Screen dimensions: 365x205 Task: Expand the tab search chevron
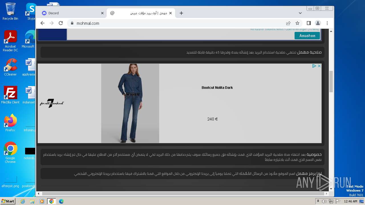tap(300, 13)
